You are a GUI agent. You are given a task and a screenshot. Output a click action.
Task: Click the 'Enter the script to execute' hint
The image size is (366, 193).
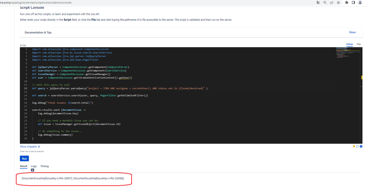(32, 151)
